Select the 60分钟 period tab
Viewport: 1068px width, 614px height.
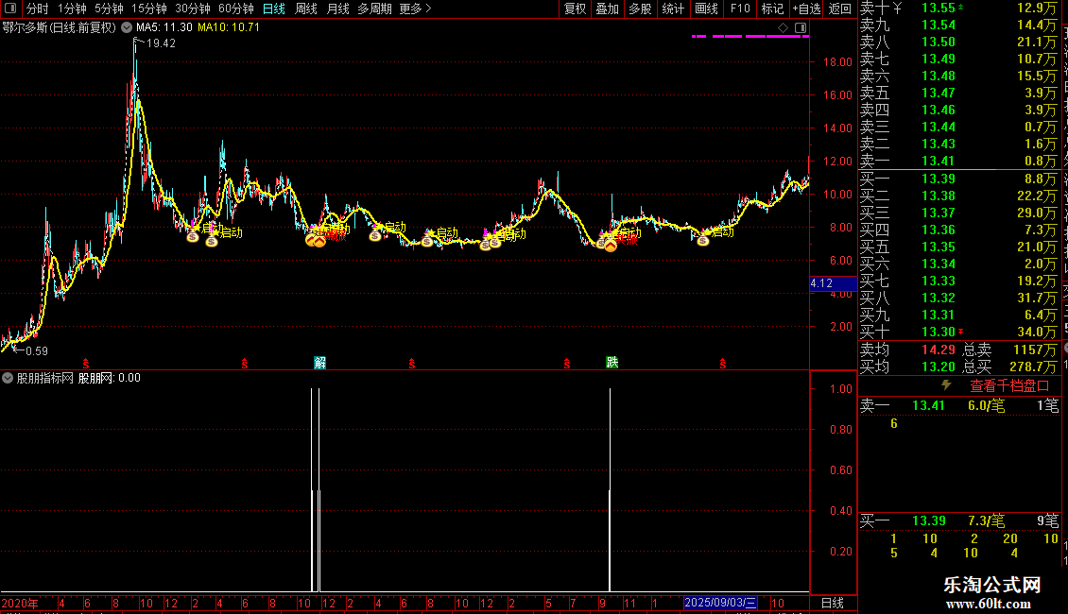(x=235, y=9)
